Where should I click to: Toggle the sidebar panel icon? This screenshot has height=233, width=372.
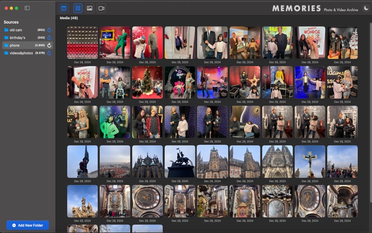pyautogui.click(x=27, y=8)
